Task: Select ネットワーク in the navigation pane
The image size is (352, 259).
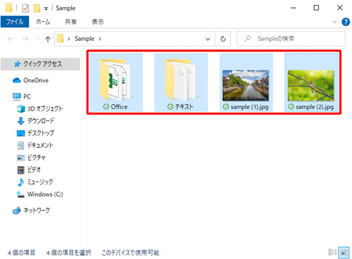Action: (31, 210)
